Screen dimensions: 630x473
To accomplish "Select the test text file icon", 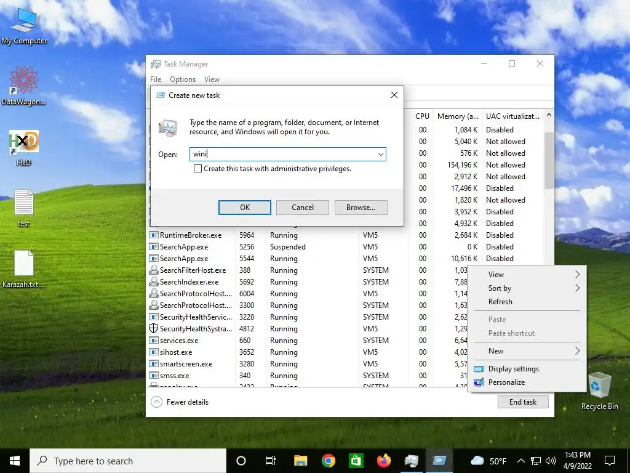I will 24,208.
